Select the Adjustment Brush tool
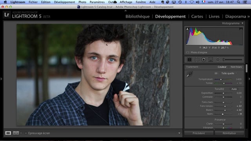The height and width of the screenshot is (141, 251). tap(233, 60)
